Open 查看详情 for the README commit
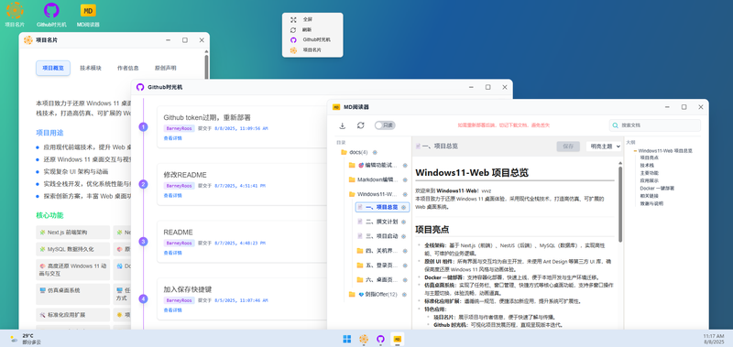 (x=172, y=253)
